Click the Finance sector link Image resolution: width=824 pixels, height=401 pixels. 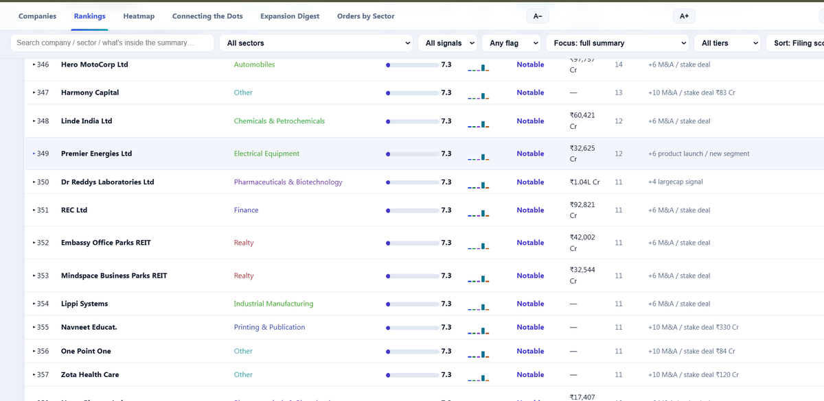click(246, 210)
